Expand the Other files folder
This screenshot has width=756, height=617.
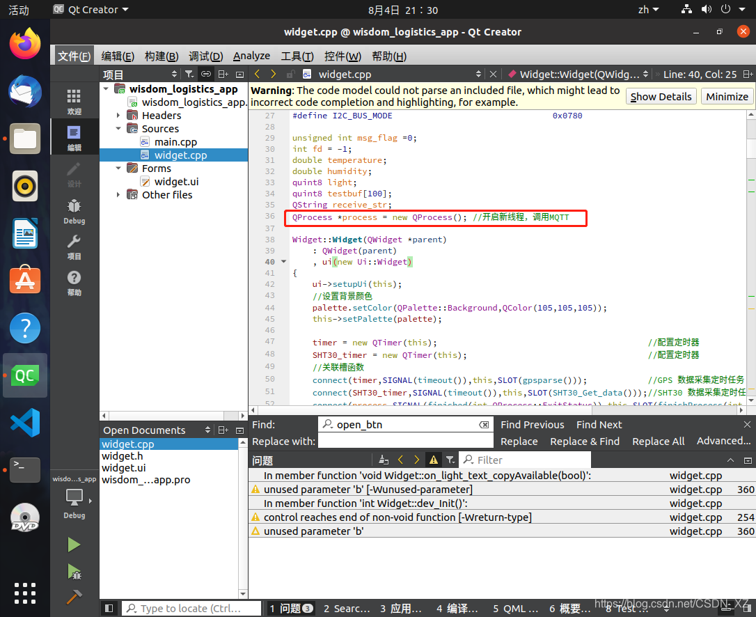click(118, 194)
